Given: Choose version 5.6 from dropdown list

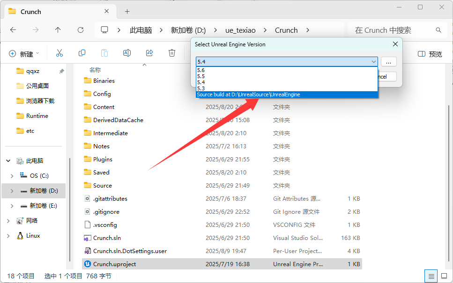Looking at the screenshot, I should coord(287,70).
